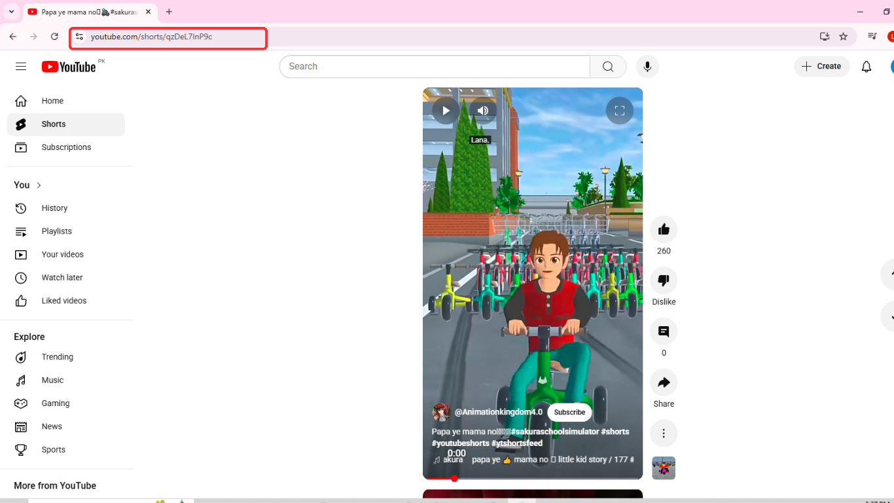
Task: Open Gaming under Explore
Action: coord(65,403)
